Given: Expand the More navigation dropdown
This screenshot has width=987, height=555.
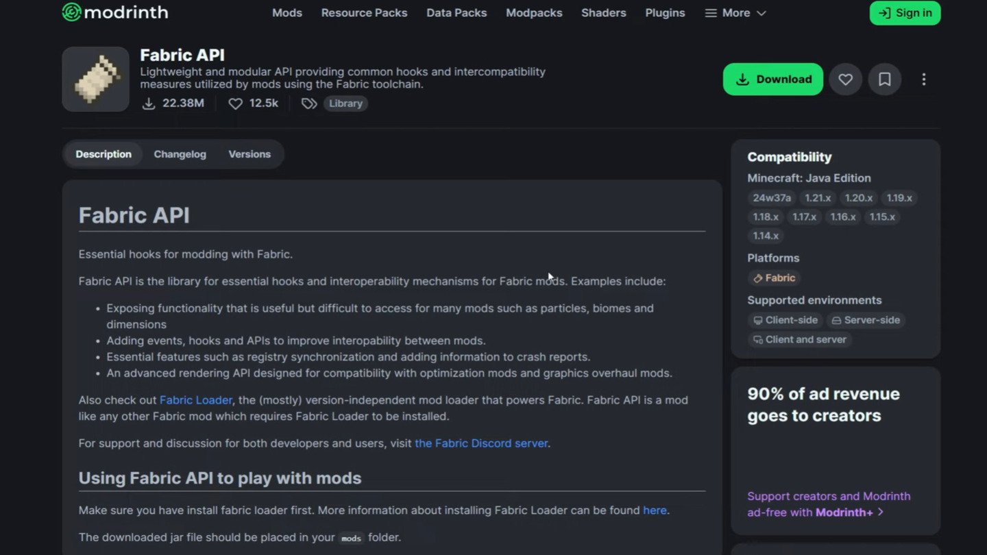Looking at the screenshot, I should [735, 13].
